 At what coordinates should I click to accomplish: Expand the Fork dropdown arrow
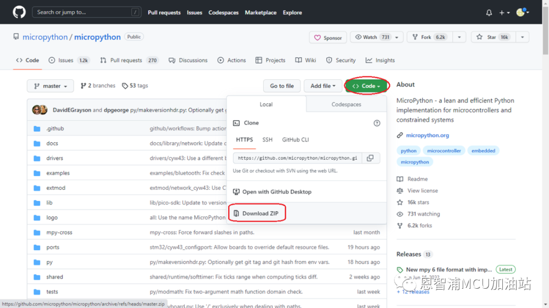pyautogui.click(x=460, y=37)
